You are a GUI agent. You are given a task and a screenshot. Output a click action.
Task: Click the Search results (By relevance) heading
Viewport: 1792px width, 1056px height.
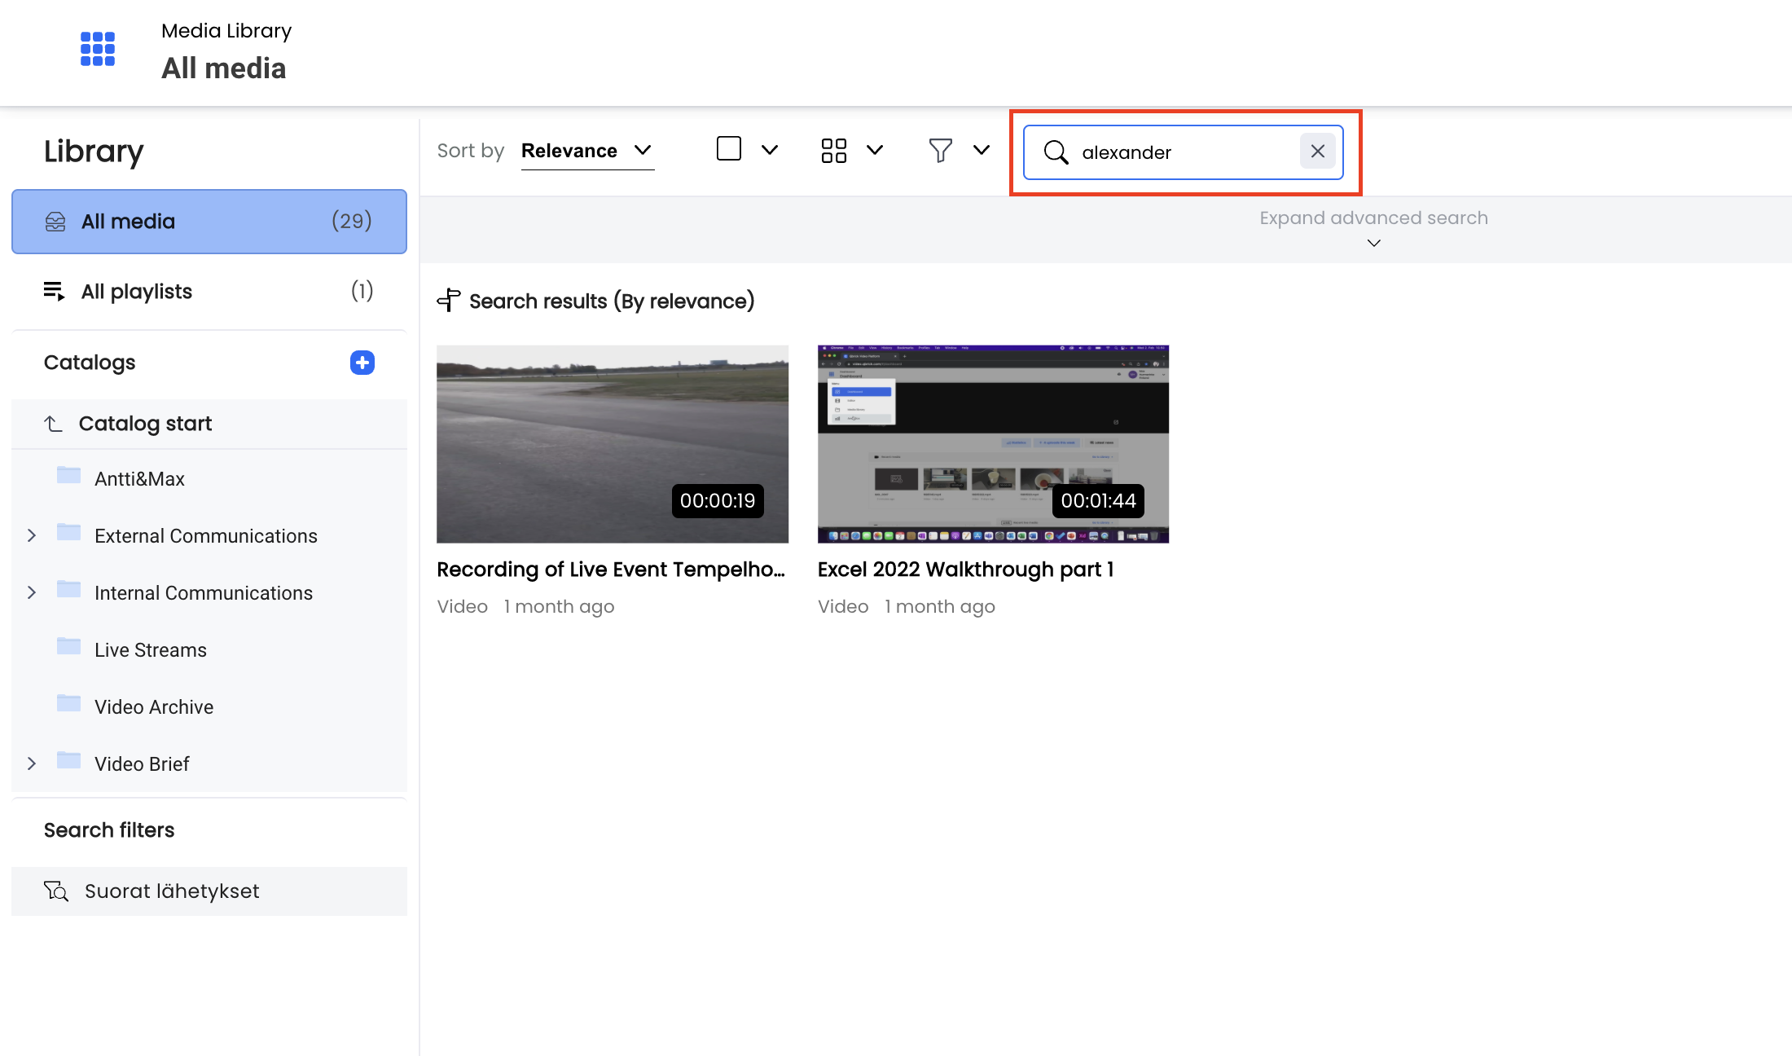click(612, 301)
